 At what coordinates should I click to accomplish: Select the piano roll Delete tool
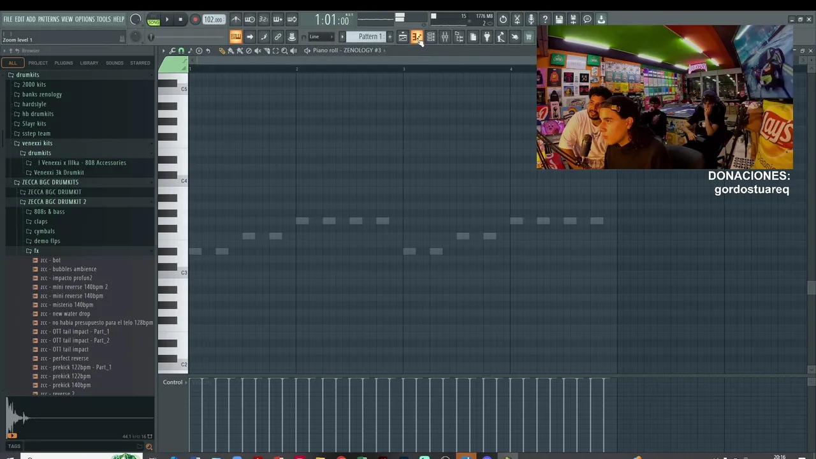click(x=249, y=50)
